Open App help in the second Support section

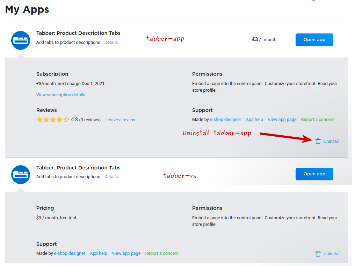point(99,253)
